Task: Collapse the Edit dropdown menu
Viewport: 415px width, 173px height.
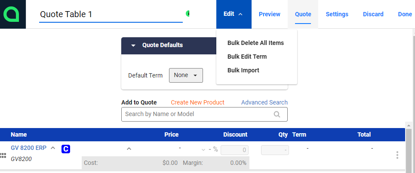Action: [x=234, y=14]
